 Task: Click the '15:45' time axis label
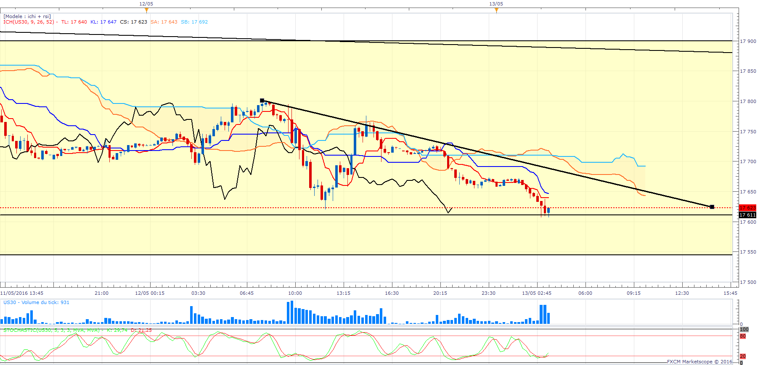[x=731, y=293]
